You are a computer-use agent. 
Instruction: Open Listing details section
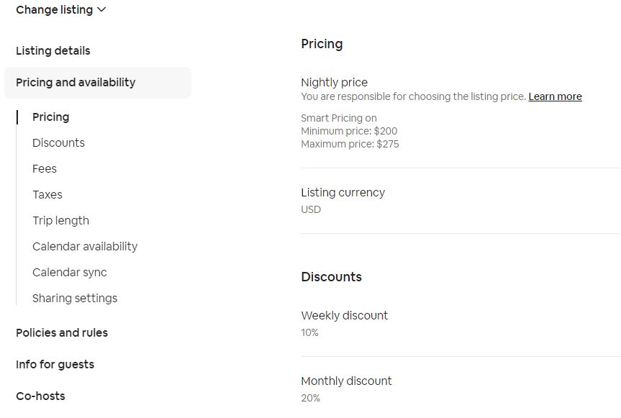click(53, 51)
